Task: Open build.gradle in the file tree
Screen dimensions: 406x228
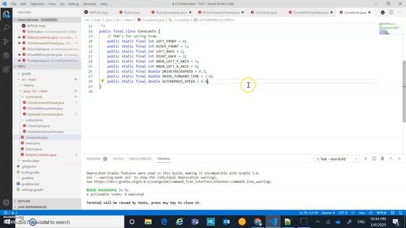Action: pos(30,172)
